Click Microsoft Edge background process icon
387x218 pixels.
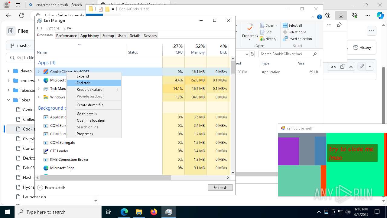coord(46,168)
